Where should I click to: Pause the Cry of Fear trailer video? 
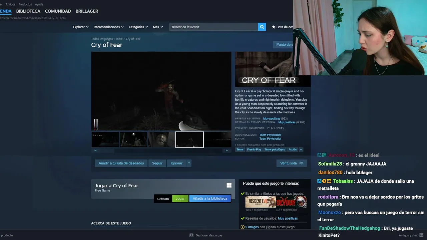coord(96,124)
